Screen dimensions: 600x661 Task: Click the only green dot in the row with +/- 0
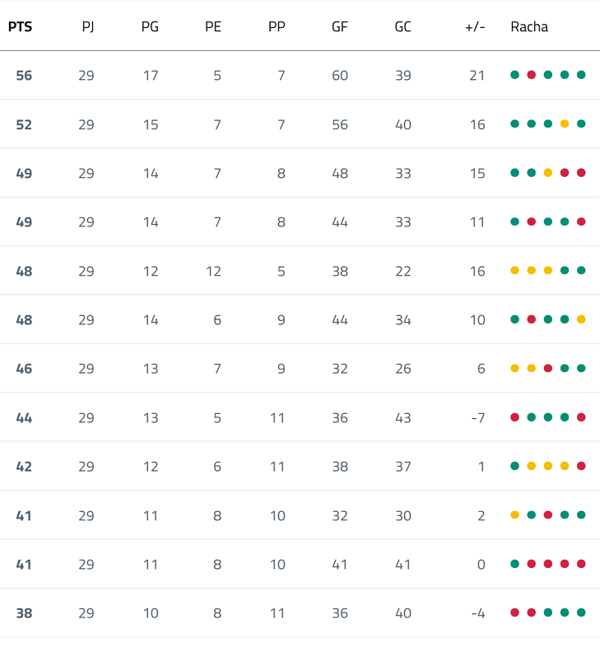(x=514, y=564)
